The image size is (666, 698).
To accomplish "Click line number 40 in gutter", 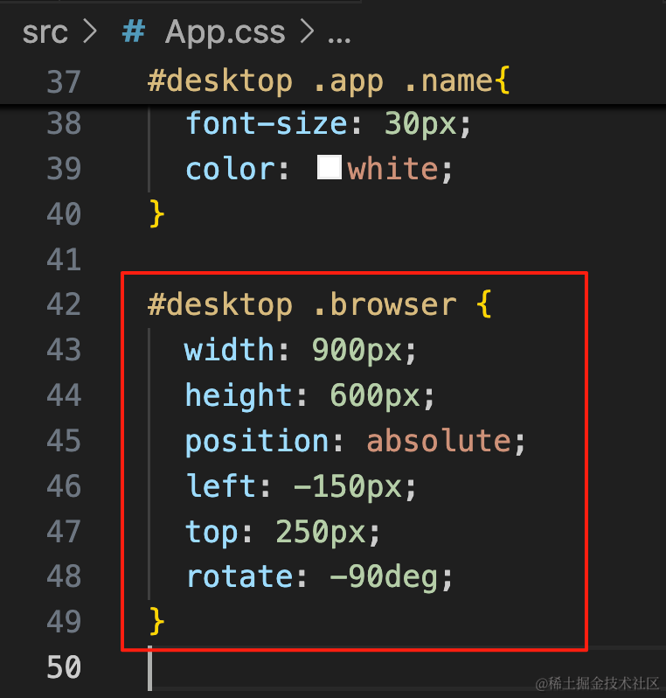I will pos(64,214).
